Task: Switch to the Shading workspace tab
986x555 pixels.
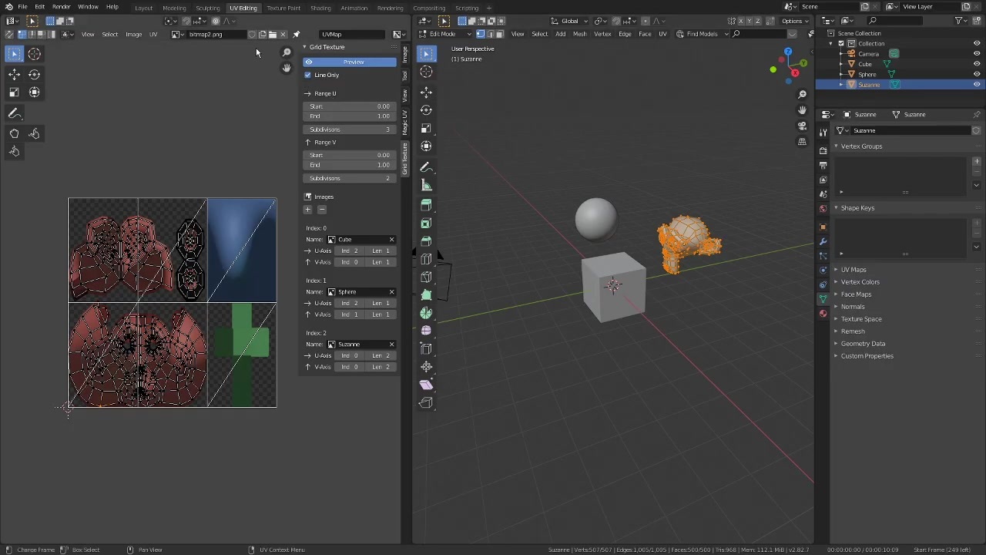Action: (x=320, y=8)
